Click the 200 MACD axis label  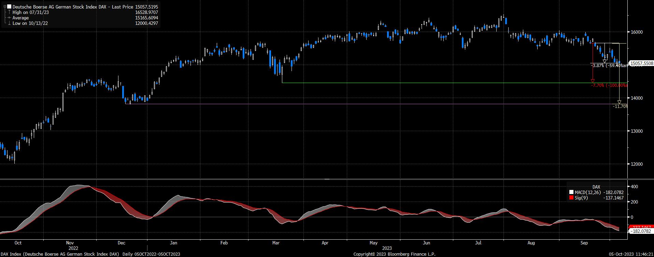[635, 202]
